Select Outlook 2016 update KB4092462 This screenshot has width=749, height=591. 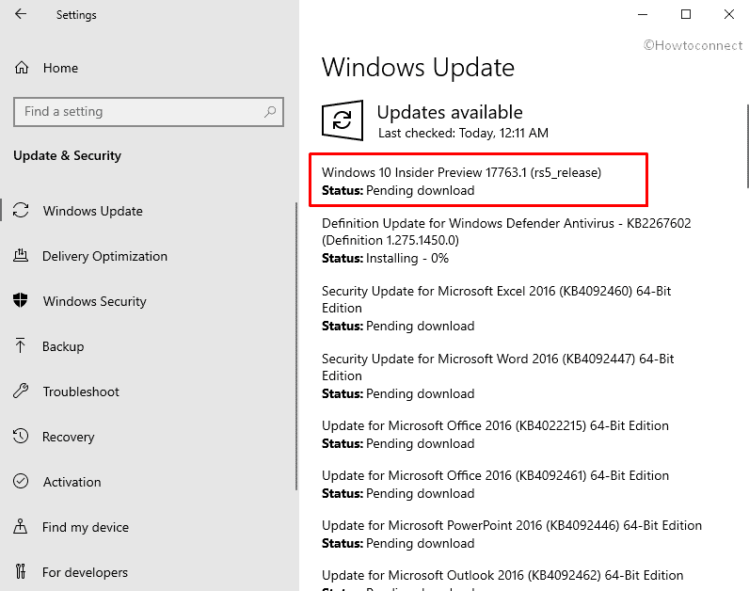click(x=502, y=575)
